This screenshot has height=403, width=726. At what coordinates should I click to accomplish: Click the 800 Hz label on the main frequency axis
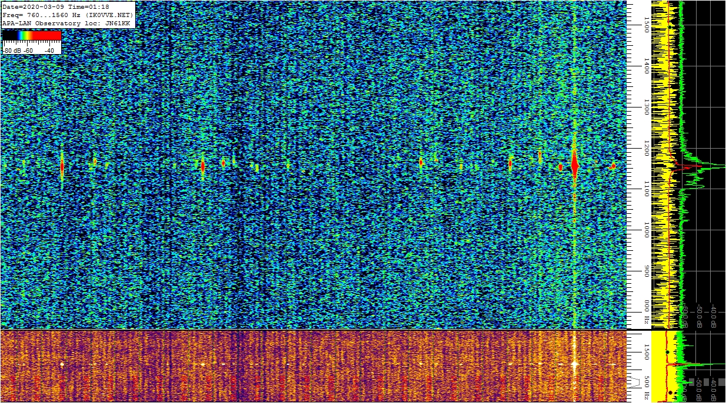pos(646,312)
